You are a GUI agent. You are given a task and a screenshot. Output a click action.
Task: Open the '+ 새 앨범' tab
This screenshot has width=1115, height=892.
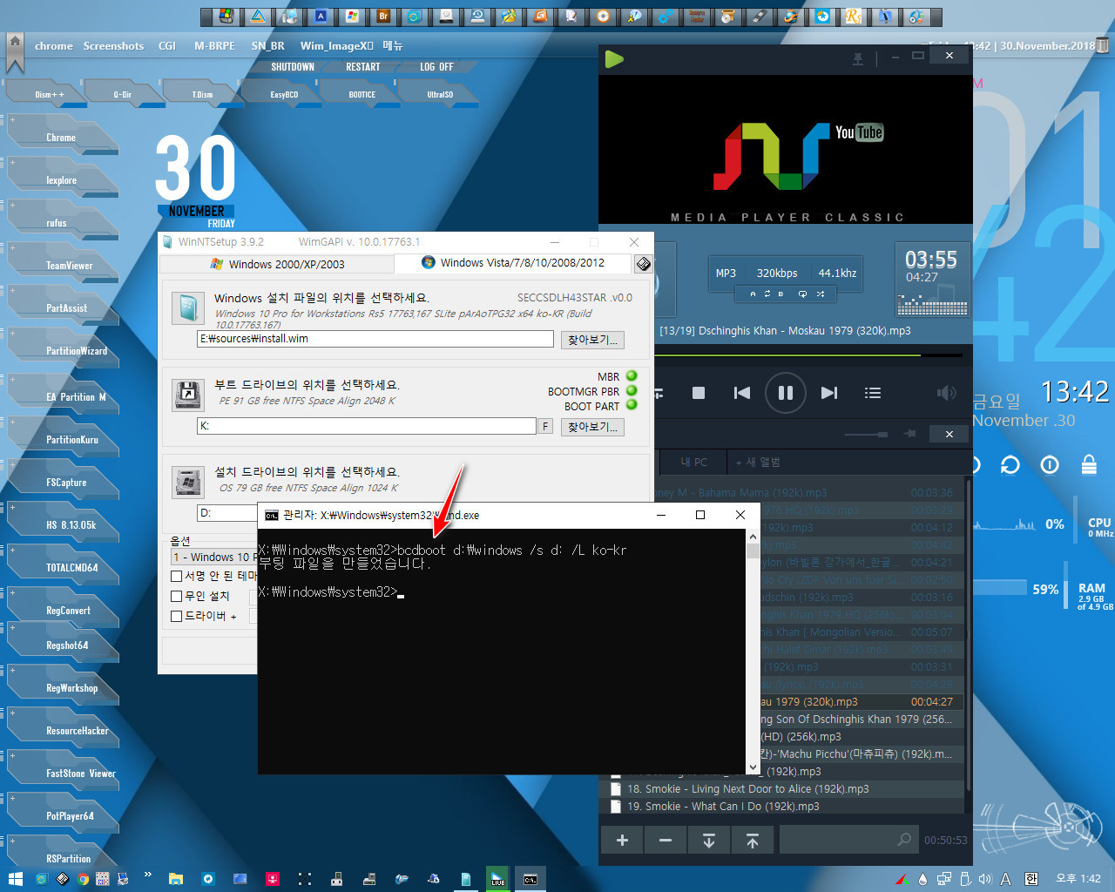pyautogui.click(x=758, y=462)
